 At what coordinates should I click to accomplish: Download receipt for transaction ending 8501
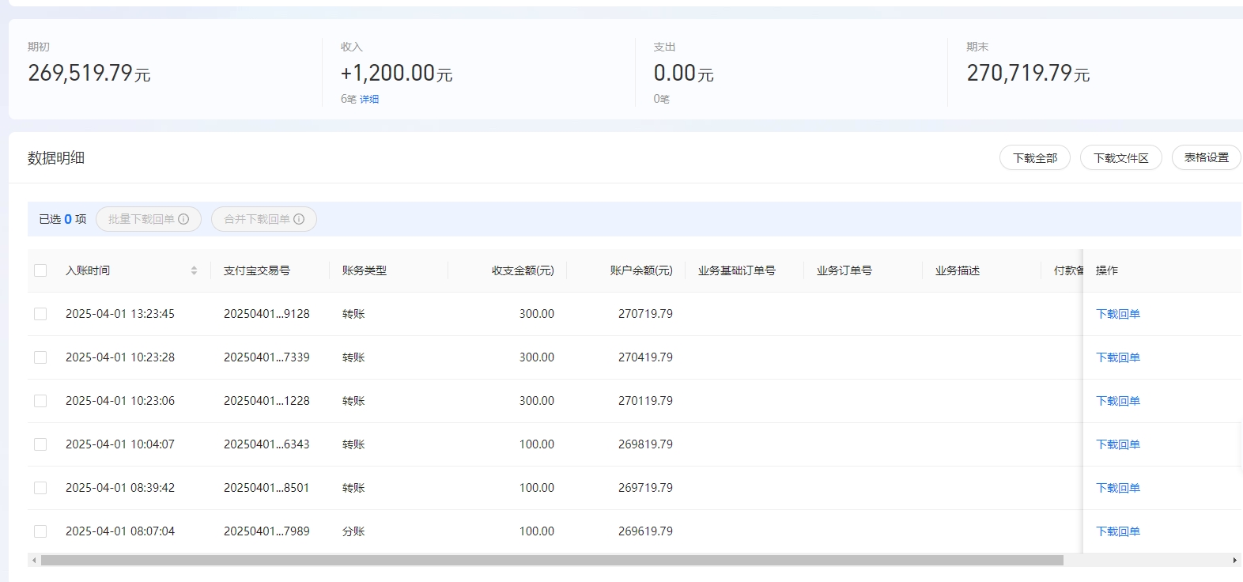coord(1117,488)
